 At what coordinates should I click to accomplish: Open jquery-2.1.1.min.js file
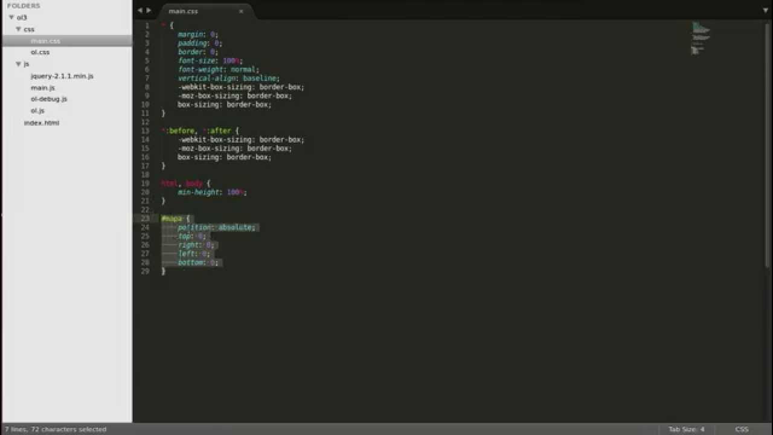pos(62,76)
